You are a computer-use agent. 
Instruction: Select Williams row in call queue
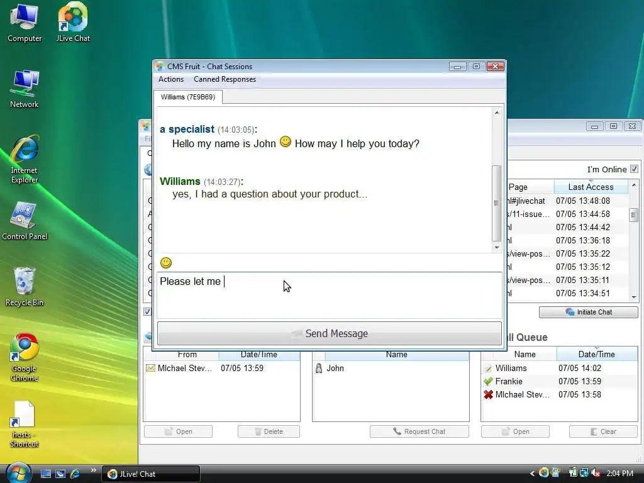pos(559,369)
